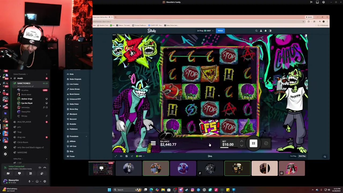Image resolution: width=343 pixels, height=193 pixels.
Task: Open Discord activities launcher icon
Action: (31, 173)
